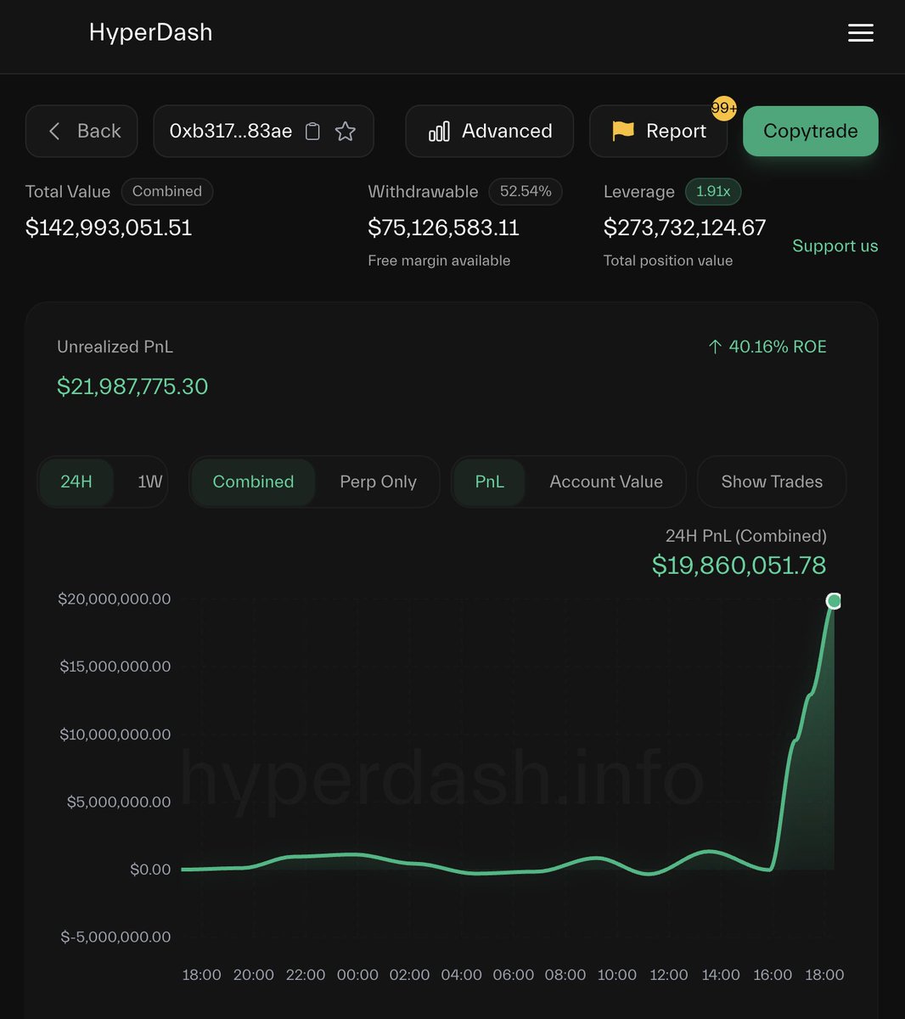Image resolution: width=905 pixels, height=1019 pixels.
Task: Click the $10,000,000.00 axis label
Action: click(115, 735)
